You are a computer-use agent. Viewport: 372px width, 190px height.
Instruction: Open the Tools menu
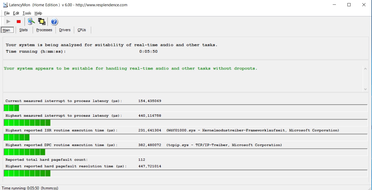(x=27, y=13)
